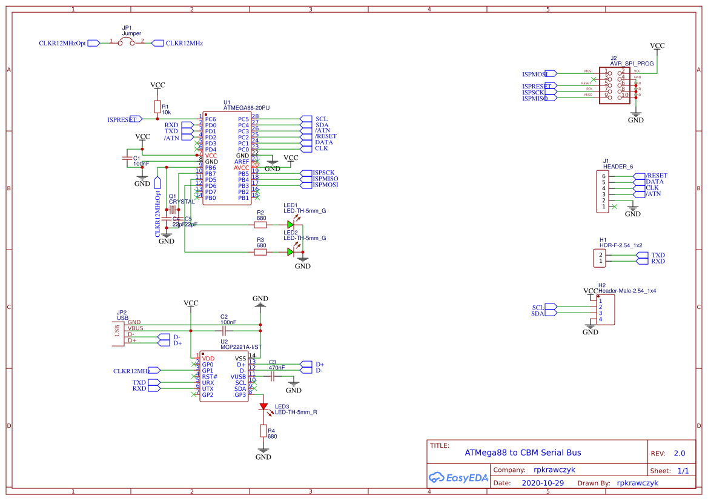Image resolution: width=708 pixels, height=501 pixels.
Task: Click the AVR_SPI_PROG header J2
Action: coord(614,86)
